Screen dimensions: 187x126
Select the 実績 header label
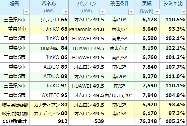pos(147,4)
